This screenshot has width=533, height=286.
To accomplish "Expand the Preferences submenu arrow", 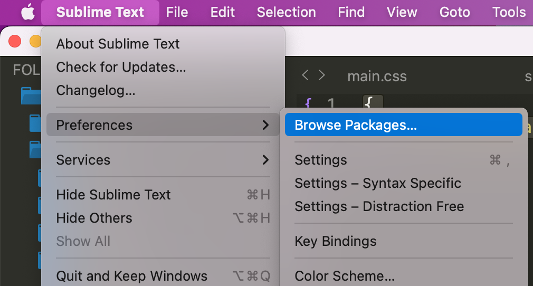I will (265, 125).
